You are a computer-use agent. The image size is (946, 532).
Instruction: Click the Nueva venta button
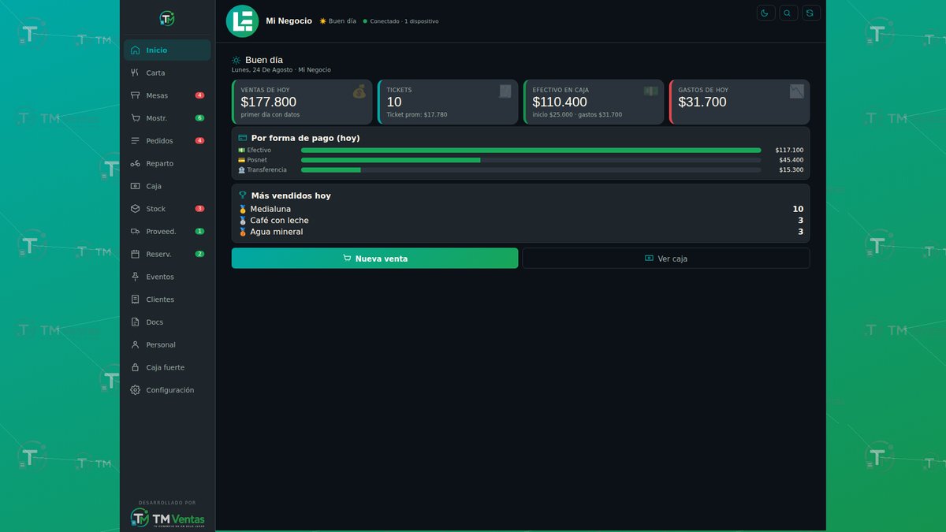click(x=374, y=258)
